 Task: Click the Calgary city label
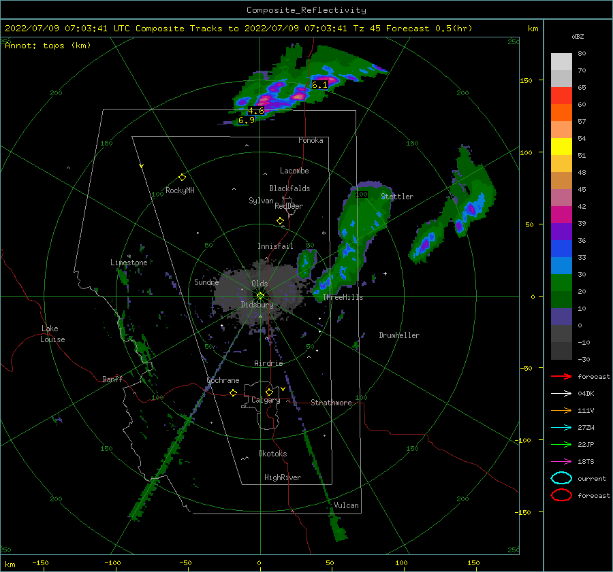coord(266,400)
